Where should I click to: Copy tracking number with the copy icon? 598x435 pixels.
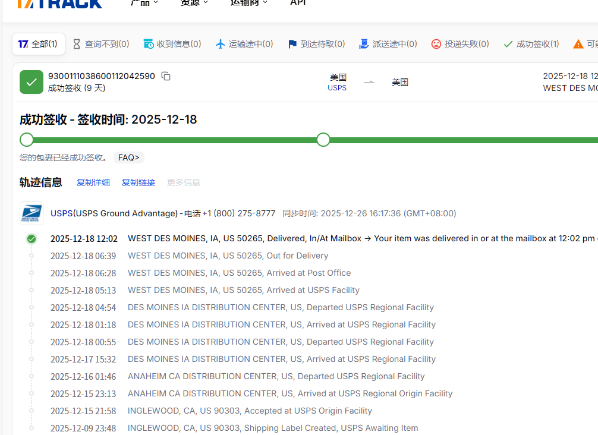(x=166, y=76)
